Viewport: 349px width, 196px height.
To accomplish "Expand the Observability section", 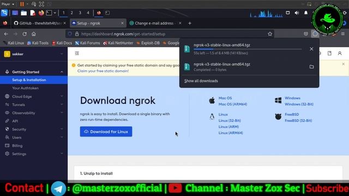I will 34,113.
